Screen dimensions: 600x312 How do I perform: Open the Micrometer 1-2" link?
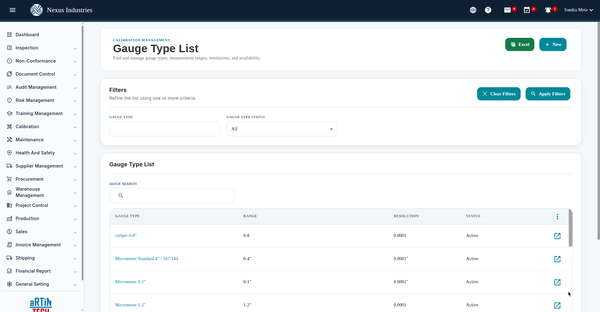coord(130,305)
